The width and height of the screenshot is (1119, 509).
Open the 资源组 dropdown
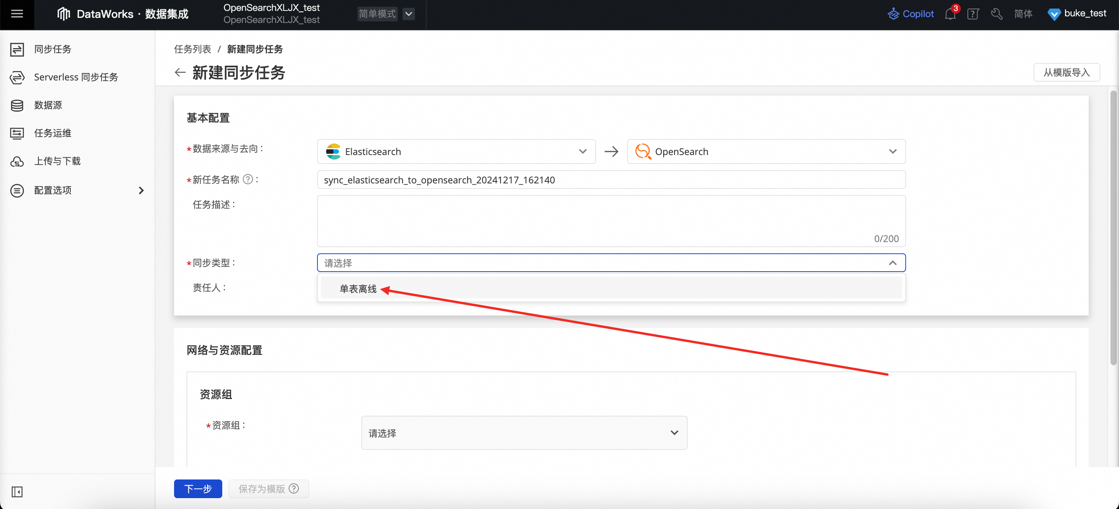click(x=524, y=432)
